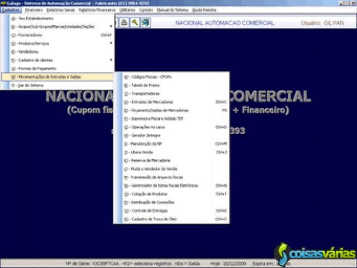Open Transmissão de Arquivos Fiscais
The width and height of the screenshot is (357, 268).
[171, 177]
